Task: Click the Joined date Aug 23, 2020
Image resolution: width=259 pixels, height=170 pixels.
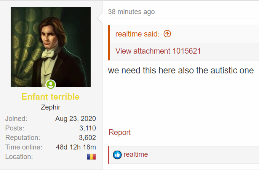Action: (x=75, y=119)
